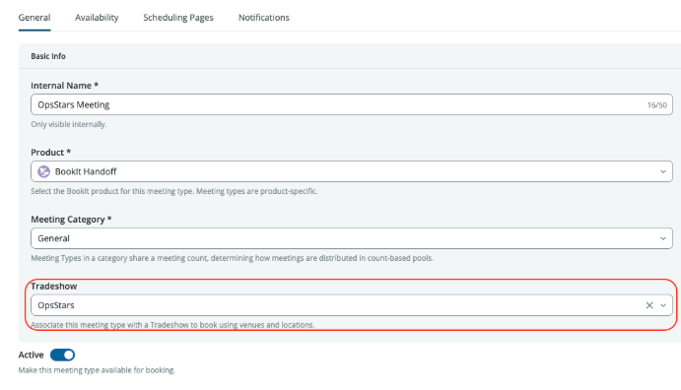Click the Meeting Category label
681x390 pixels.
coord(71,220)
